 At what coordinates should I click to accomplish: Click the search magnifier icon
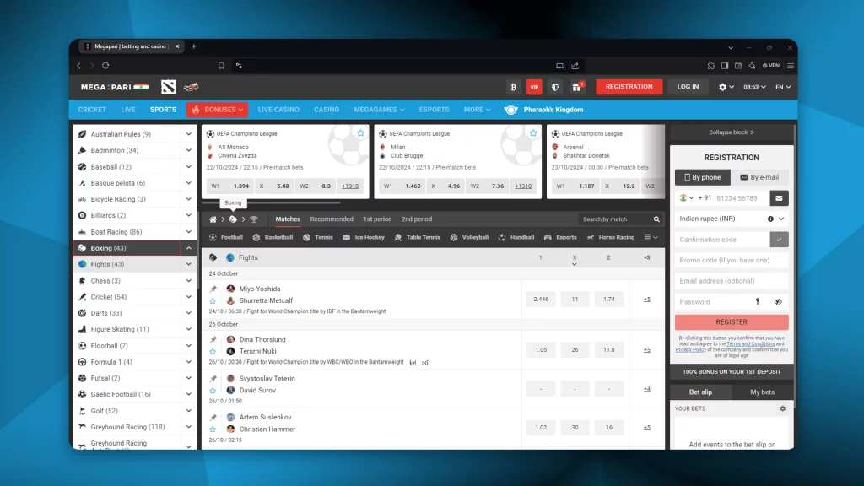pyautogui.click(x=656, y=219)
